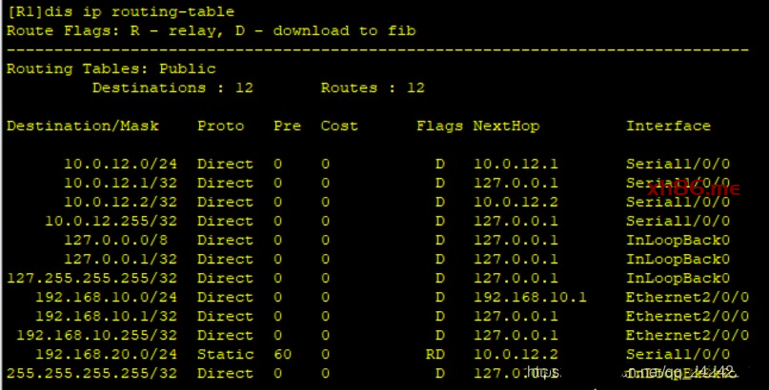Screen dimensions: 769x390
Task: Select the 10.0.12.0/24 destination entry
Action: [x=120, y=164]
